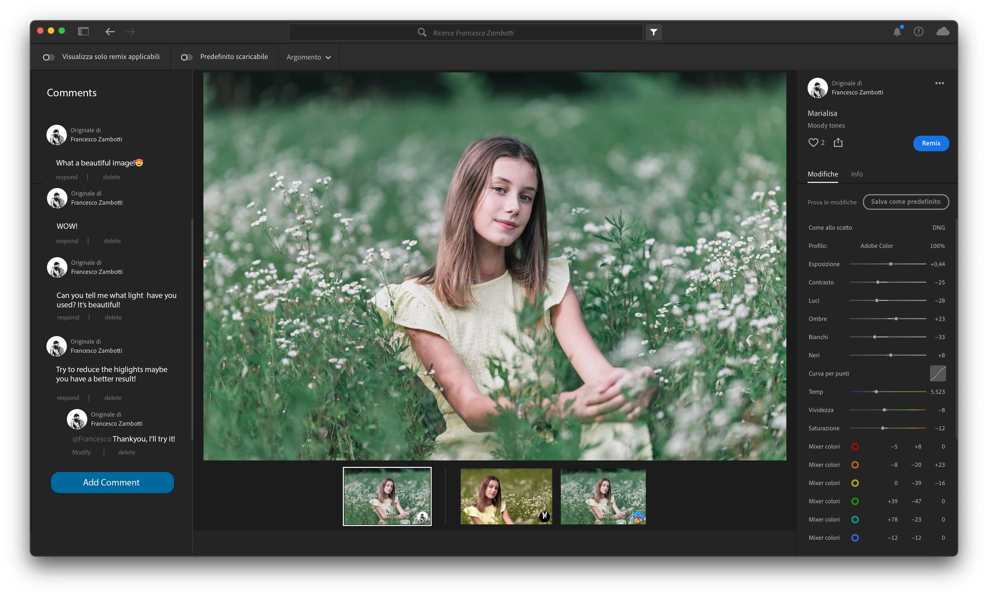Click the notifications bell icon
This screenshot has height=596, width=988.
click(897, 32)
